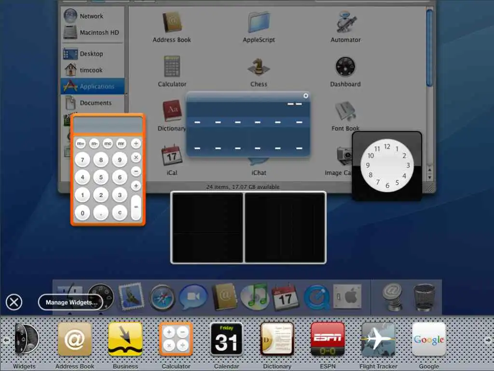The image size is (494, 371).
Task: Click the calculator widget display field
Action: (108, 125)
